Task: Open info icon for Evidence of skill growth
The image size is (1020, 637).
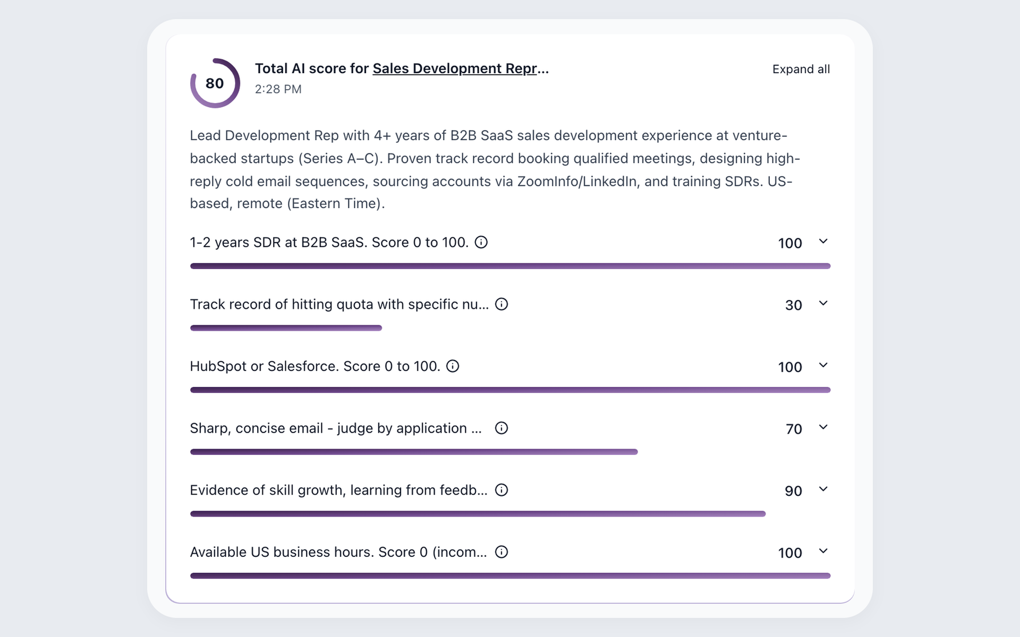Action: [x=501, y=490]
